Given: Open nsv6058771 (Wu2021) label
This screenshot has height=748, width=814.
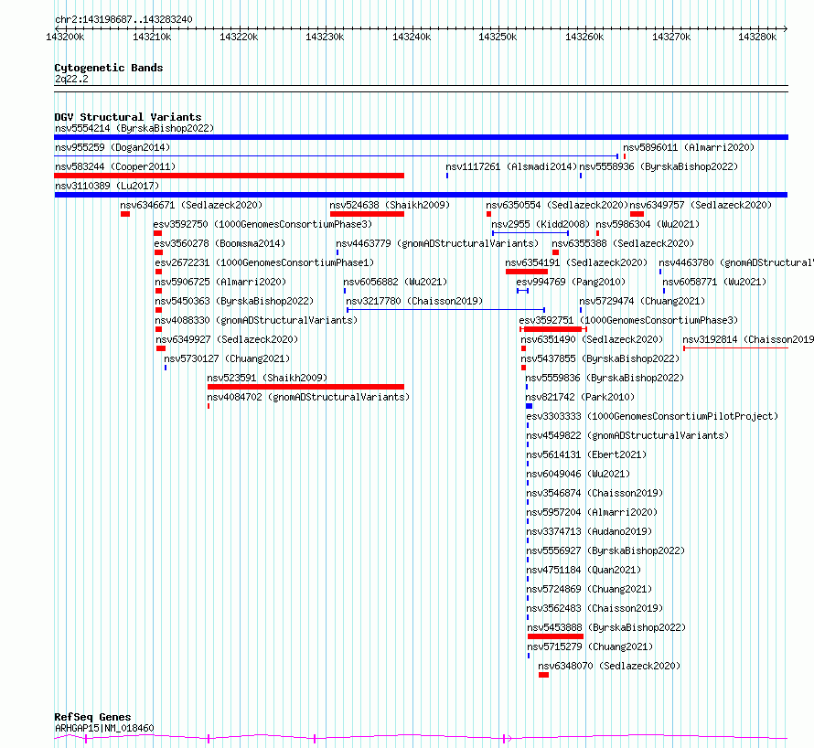Looking at the screenshot, I should point(714,282).
